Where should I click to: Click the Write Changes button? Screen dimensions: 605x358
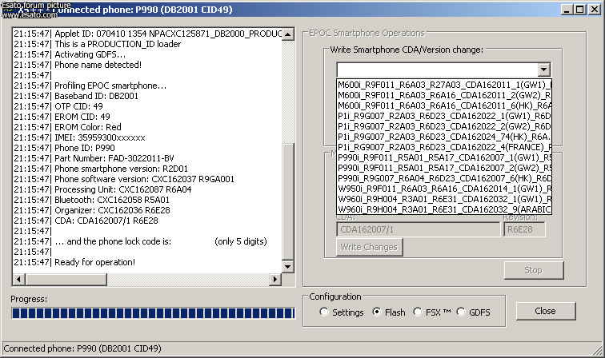369,247
